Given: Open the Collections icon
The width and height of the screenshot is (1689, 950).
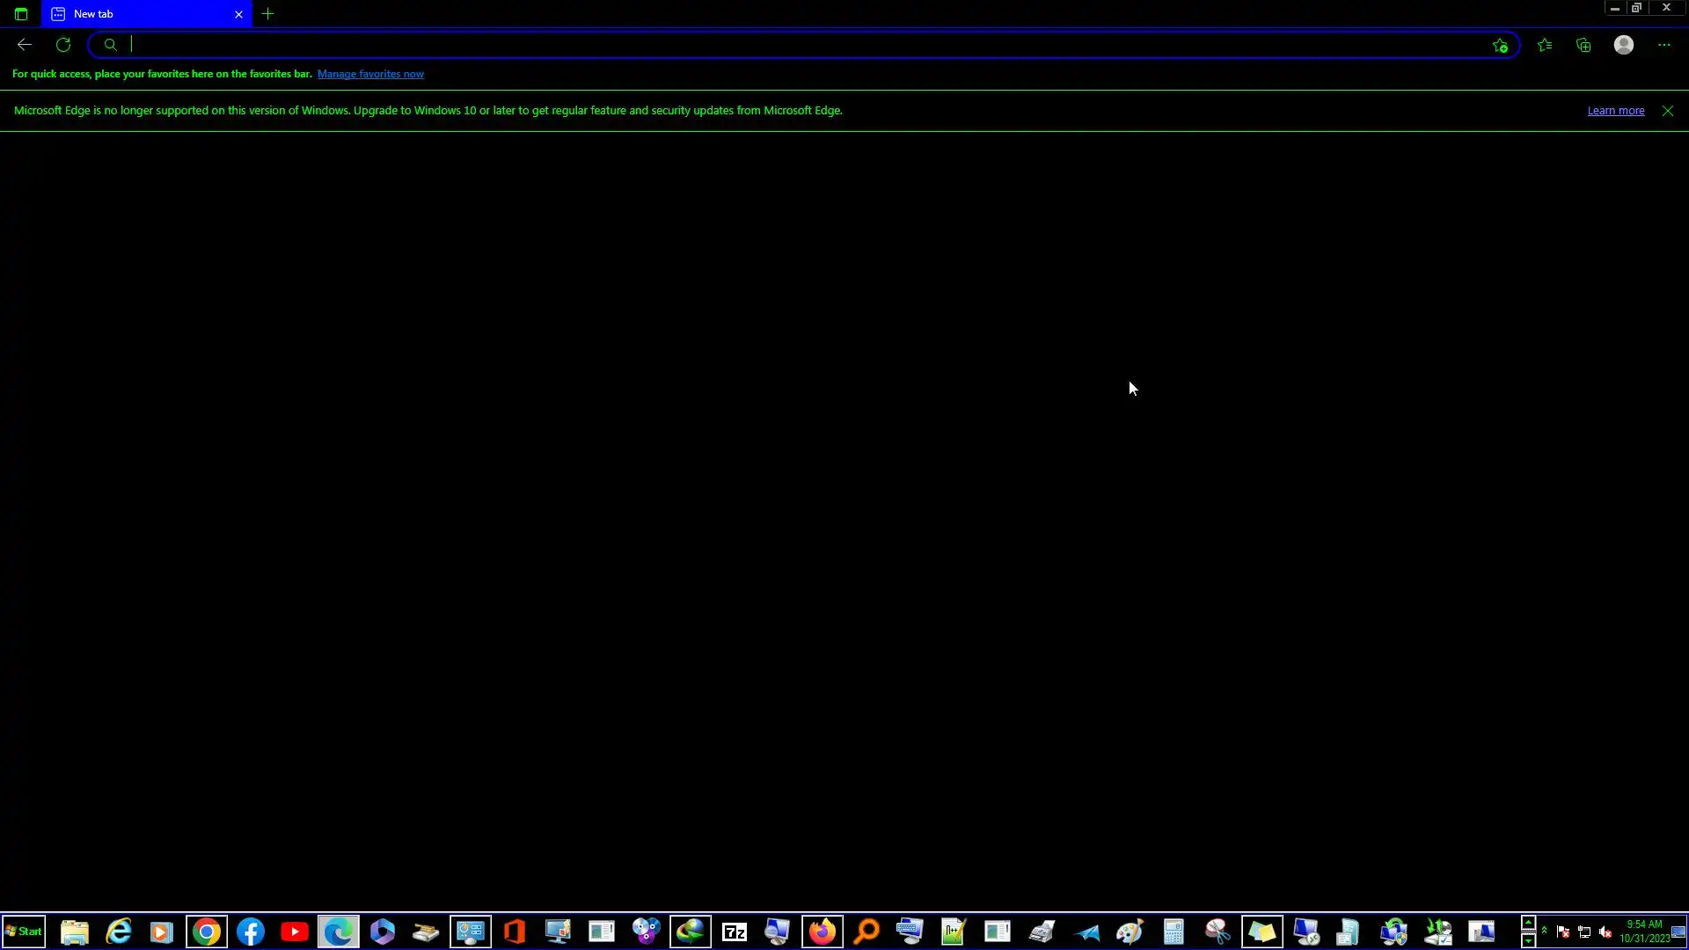Looking at the screenshot, I should click(1583, 45).
